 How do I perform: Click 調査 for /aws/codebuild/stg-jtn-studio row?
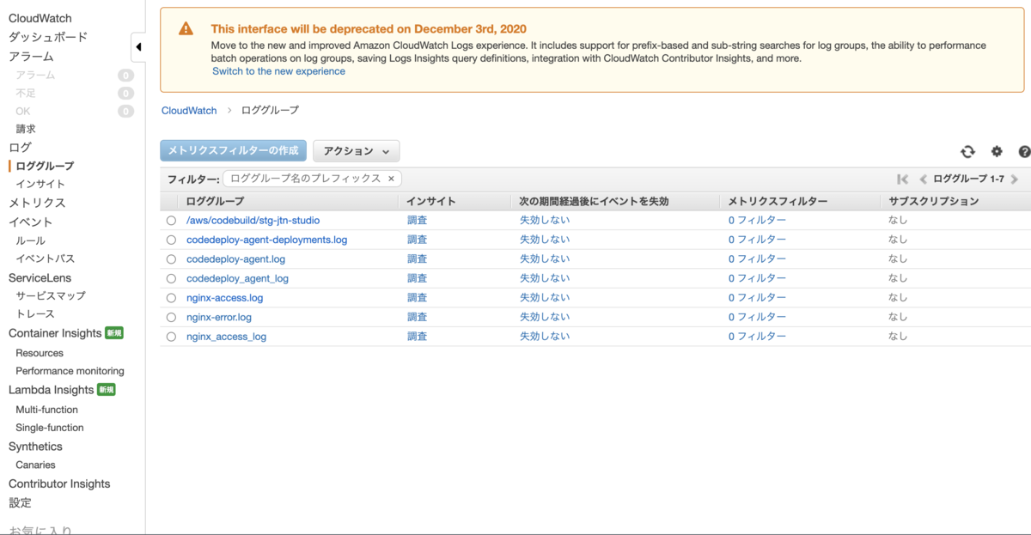417,221
